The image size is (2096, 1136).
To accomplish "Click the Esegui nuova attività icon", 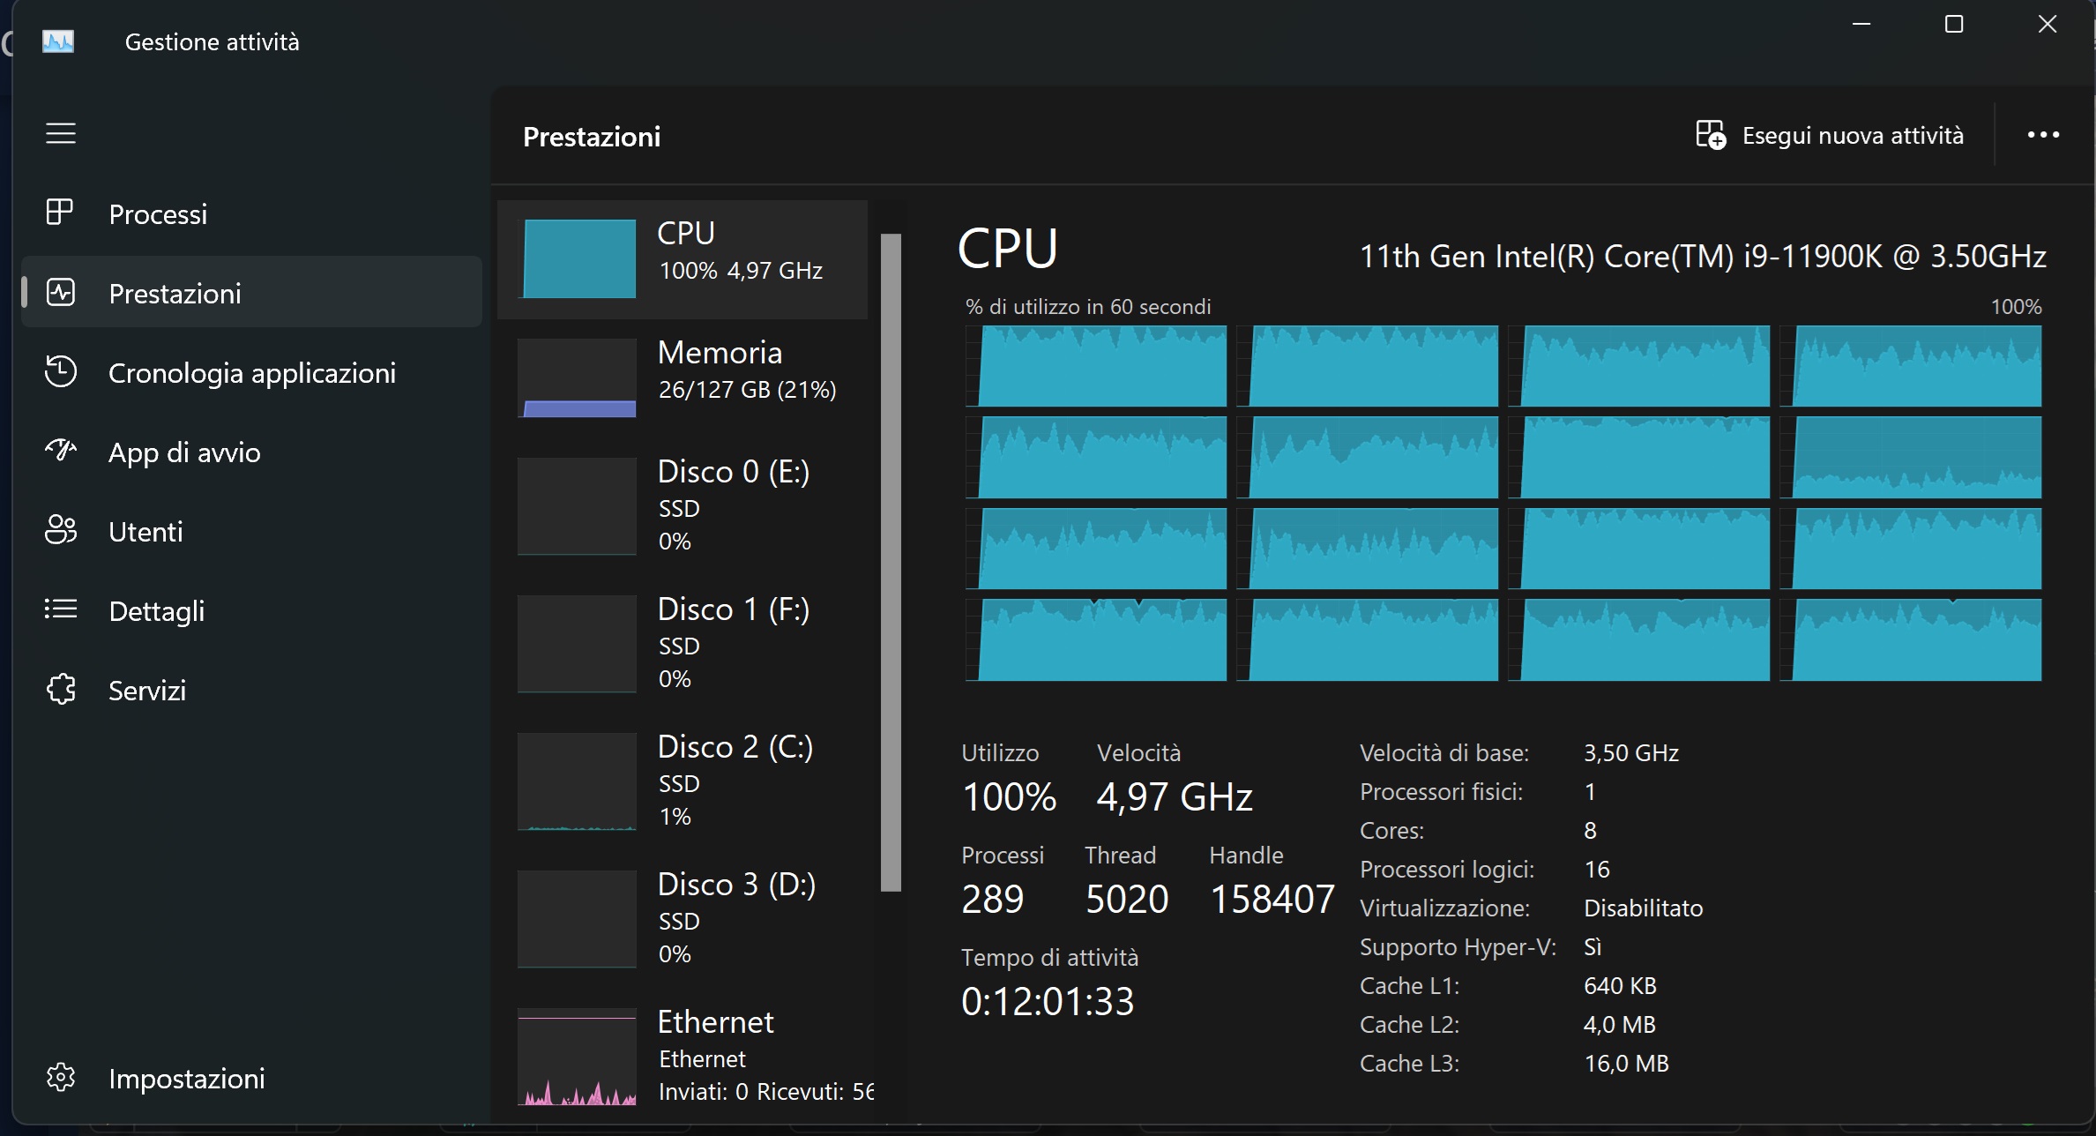I will 1710,135.
